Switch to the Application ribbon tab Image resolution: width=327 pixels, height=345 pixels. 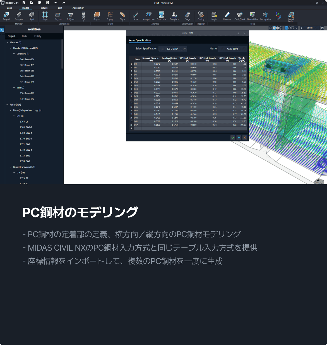[78, 8]
